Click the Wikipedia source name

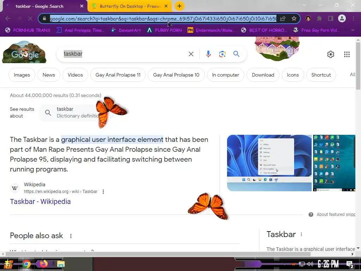tap(35, 185)
